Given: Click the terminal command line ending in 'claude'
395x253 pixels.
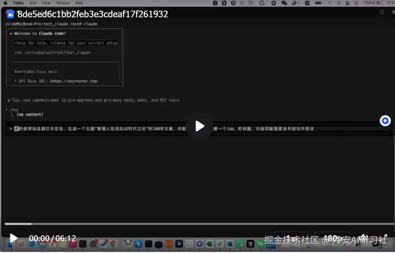Looking at the screenshot, I should pyautogui.click(x=51, y=24).
